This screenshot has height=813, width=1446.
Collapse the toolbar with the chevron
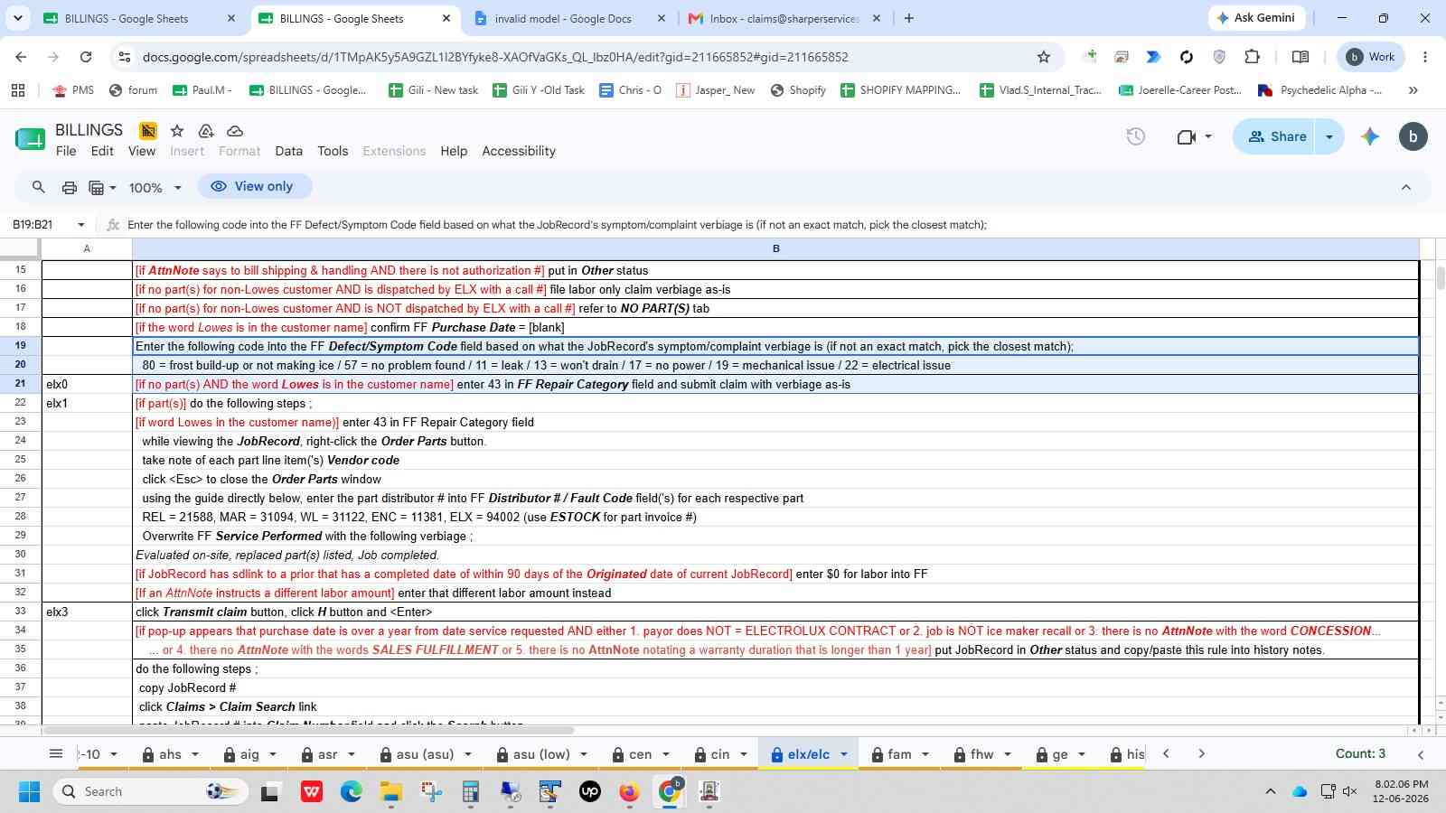pyautogui.click(x=1406, y=187)
